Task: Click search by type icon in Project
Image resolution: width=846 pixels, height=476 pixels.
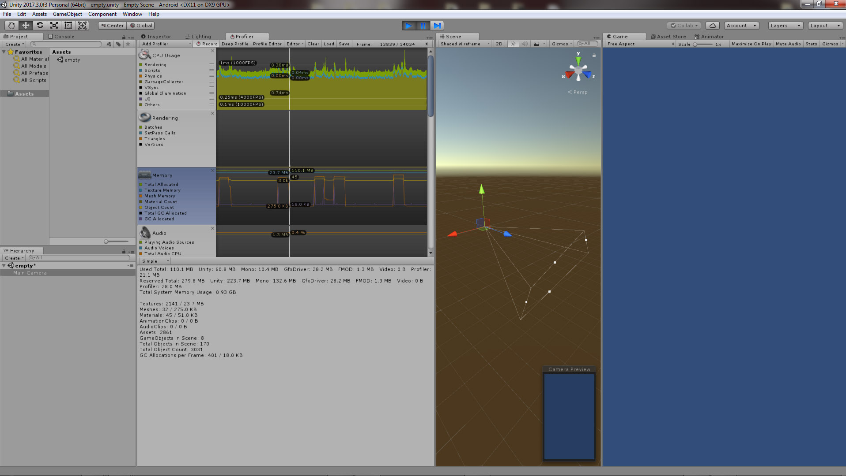Action: pos(109,44)
